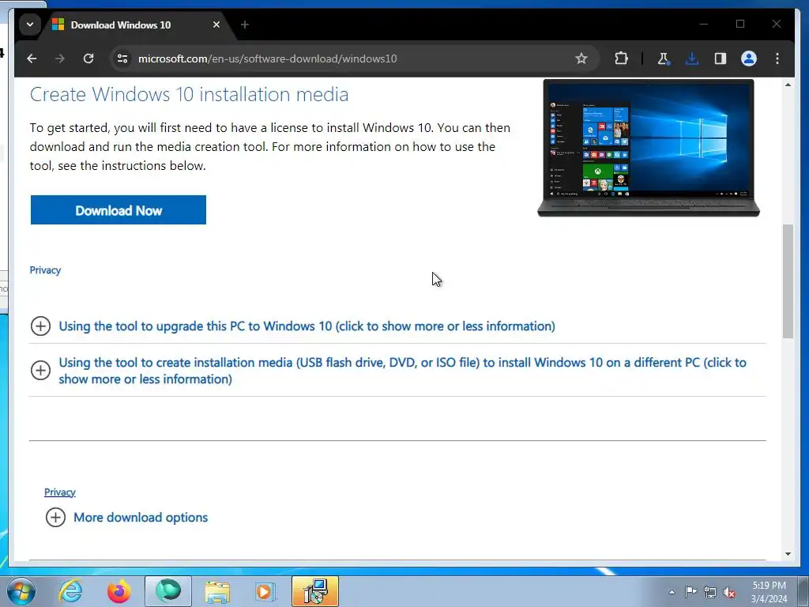Click the browser forward arrow
809x607 pixels.
click(60, 58)
